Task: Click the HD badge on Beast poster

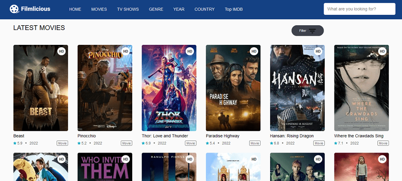Action: click(61, 51)
